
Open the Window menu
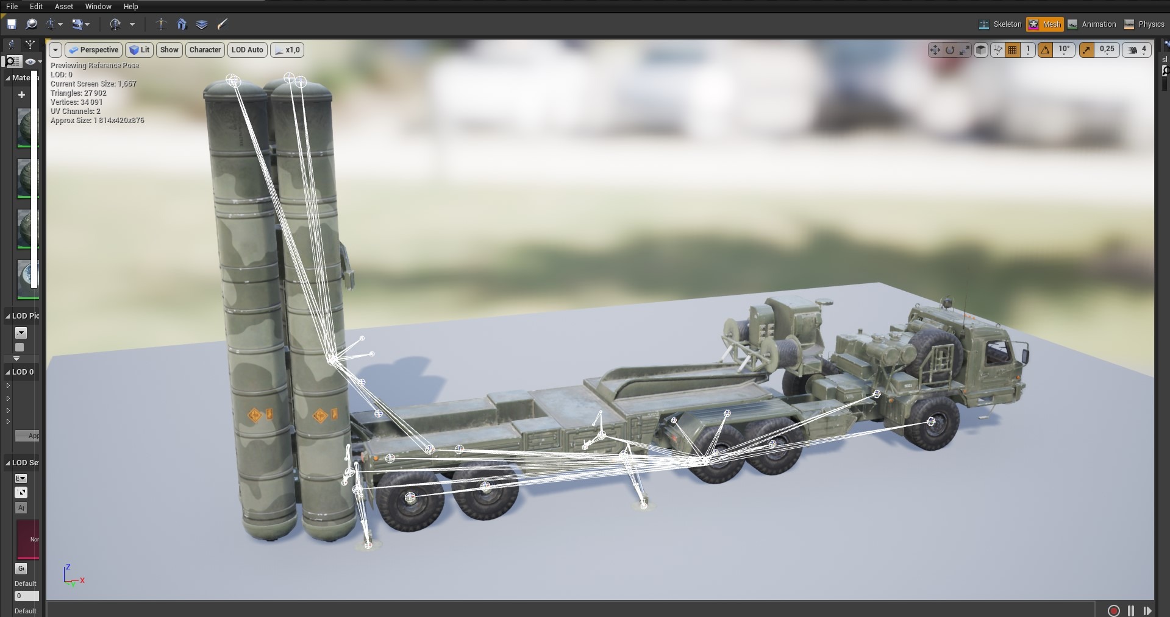(98, 6)
